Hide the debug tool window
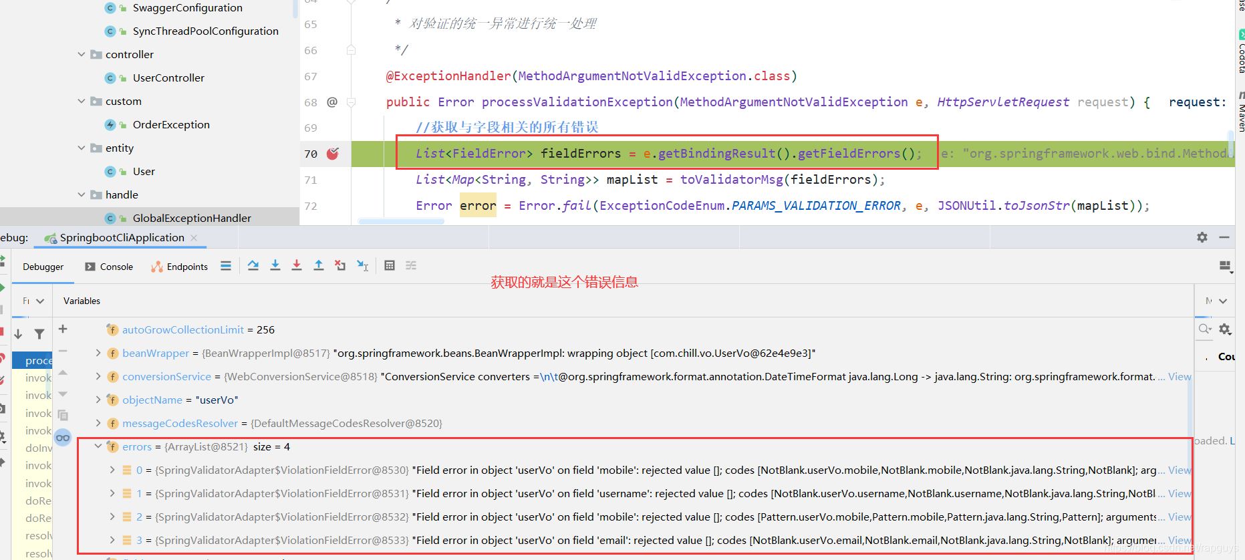 1224,237
